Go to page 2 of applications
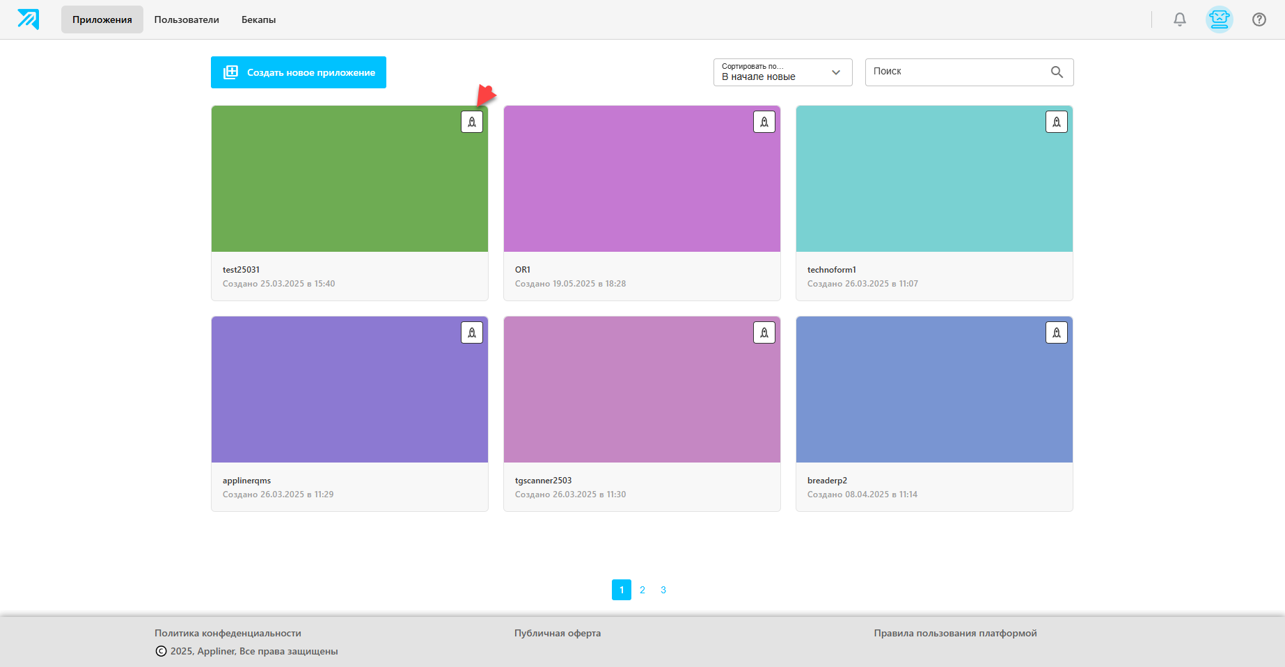Image resolution: width=1285 pixels, height=667 pixels. [x=642, y=590]
